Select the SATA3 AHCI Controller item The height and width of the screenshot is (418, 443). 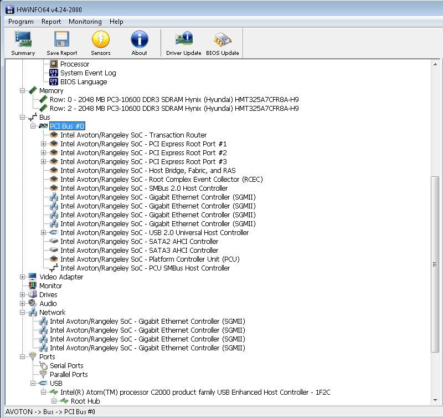(x=139, y=251)
